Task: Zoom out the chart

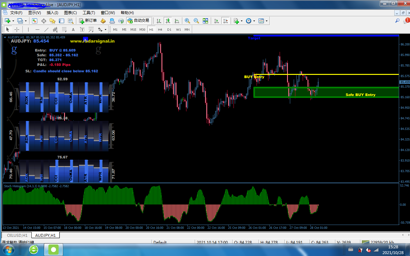Action: point(196,21)
